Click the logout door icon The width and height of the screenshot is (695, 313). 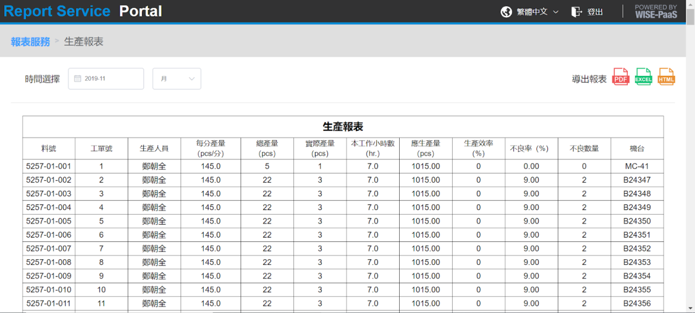click(576, 12)
